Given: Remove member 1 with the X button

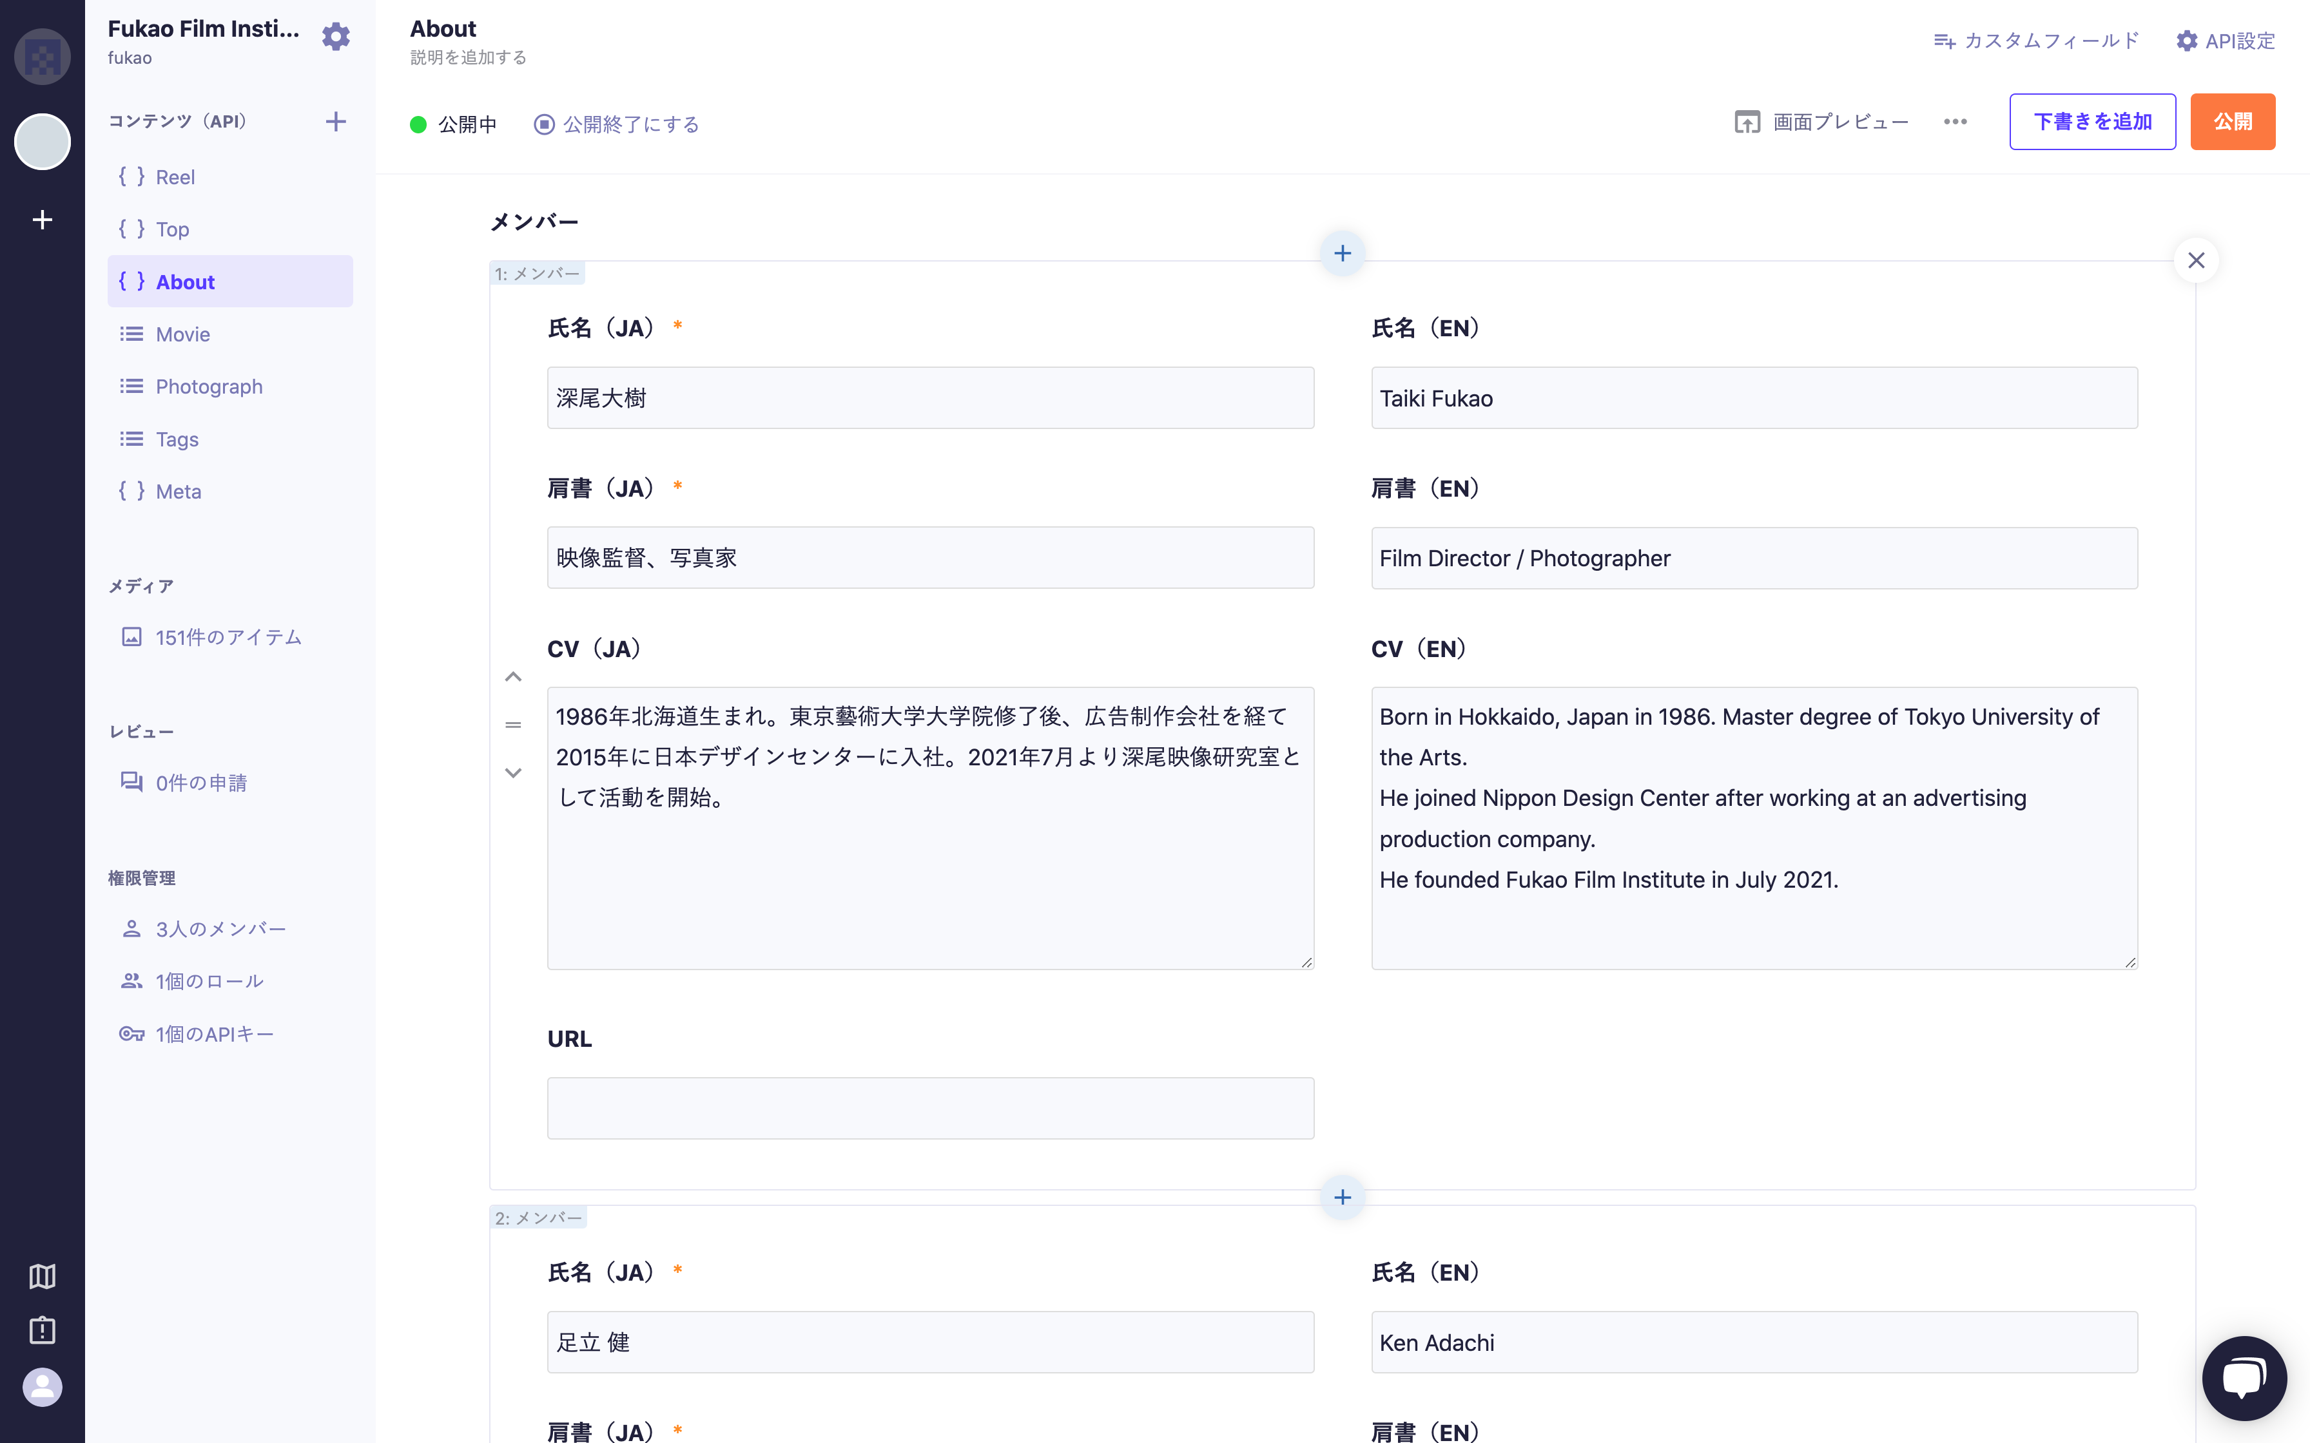Looking at the screenshot, I should pos(2195,260).
